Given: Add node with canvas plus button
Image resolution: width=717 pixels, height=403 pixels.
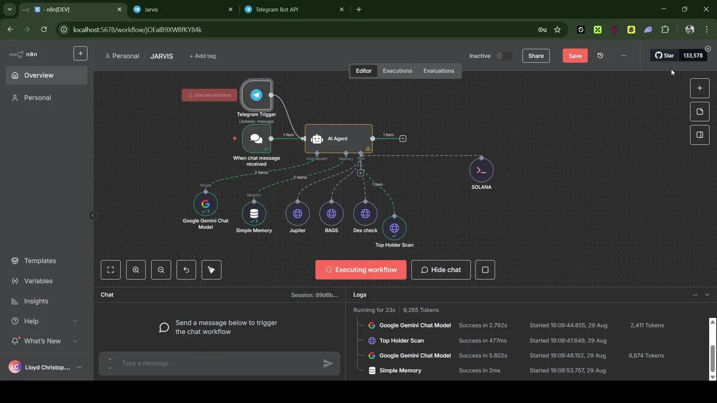Looking at the screenshot, I should 700,88.
